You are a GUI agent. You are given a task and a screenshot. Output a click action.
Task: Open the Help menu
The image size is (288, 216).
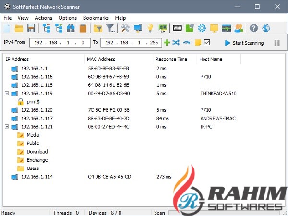pos(120,18)
